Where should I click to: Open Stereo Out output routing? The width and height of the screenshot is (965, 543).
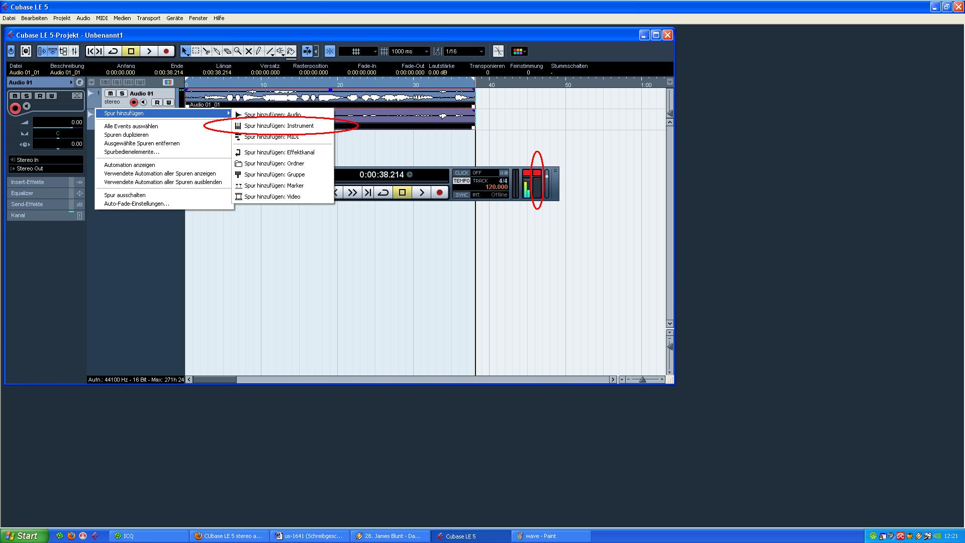pos(46,168)
